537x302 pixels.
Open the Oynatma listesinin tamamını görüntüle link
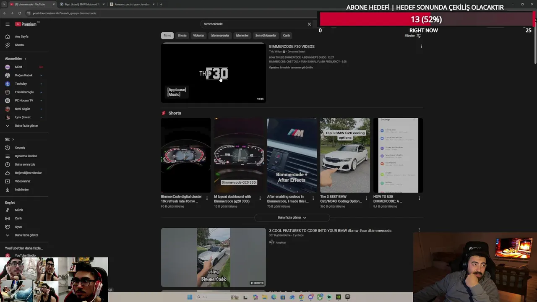pyautogui.click(x=291, y=68)
